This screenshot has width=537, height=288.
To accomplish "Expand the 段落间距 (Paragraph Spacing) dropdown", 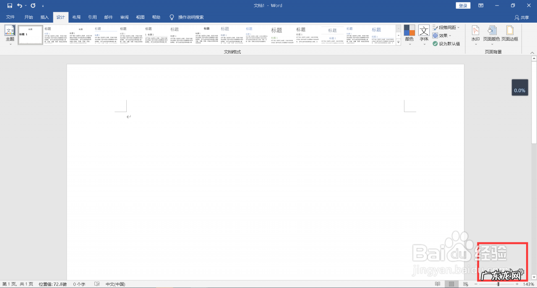I will 446,27.
